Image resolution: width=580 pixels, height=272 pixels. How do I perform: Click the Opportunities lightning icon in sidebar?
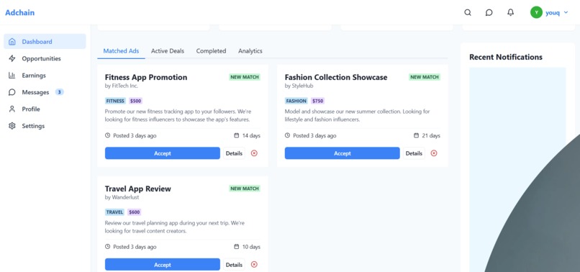pyautogui.click(x=12, y=58)
